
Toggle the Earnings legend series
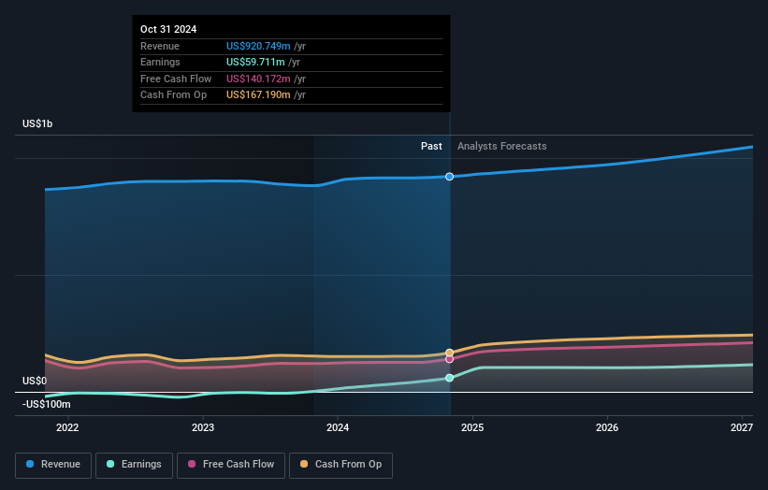pos(134,465)
